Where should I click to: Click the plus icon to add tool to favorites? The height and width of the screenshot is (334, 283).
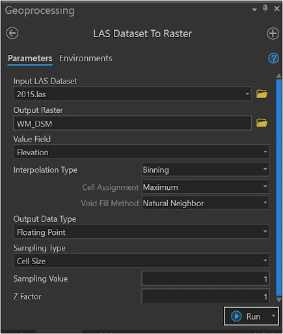pos(273,33)
